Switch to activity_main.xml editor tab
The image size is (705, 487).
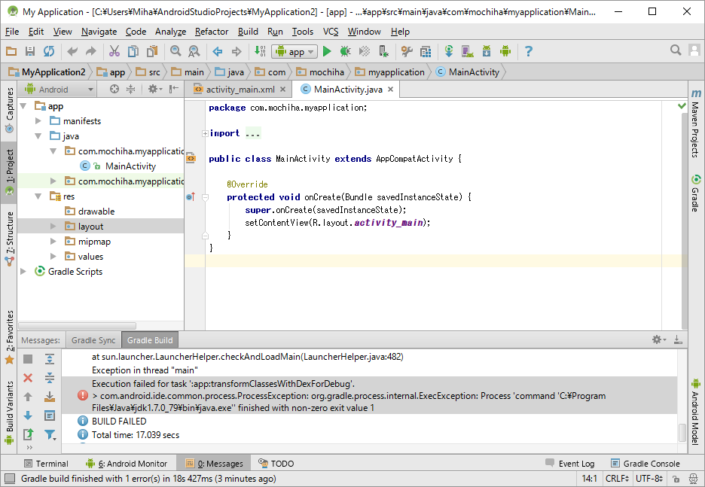(240, 90)
